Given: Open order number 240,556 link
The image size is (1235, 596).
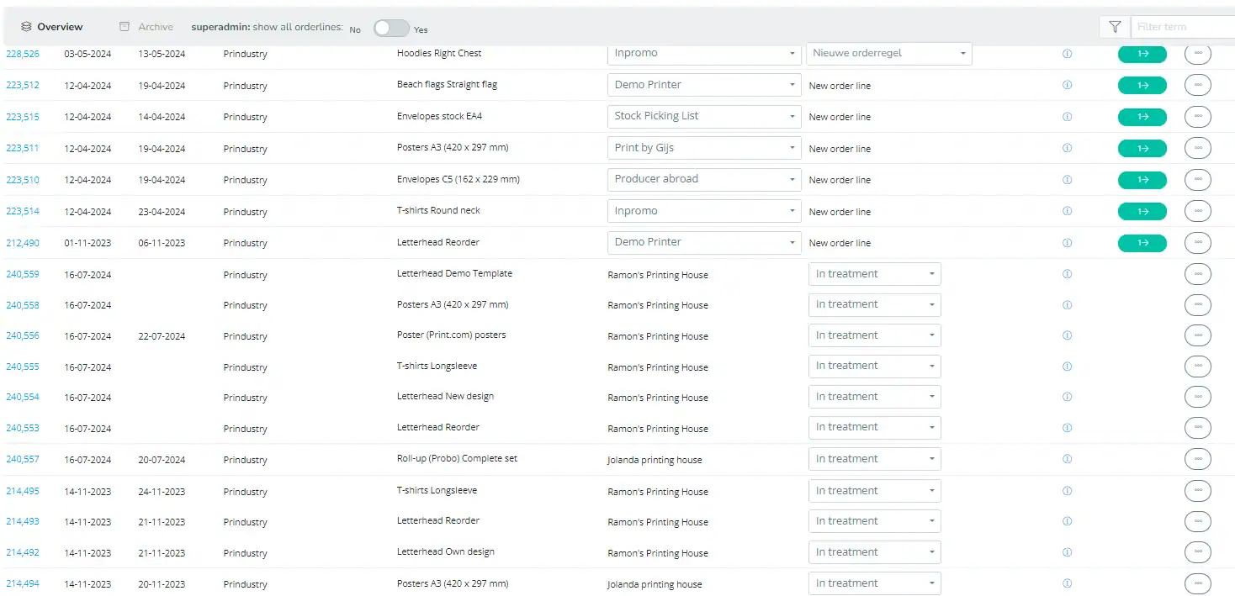Looking at the screenshot, I should [23, 335].
